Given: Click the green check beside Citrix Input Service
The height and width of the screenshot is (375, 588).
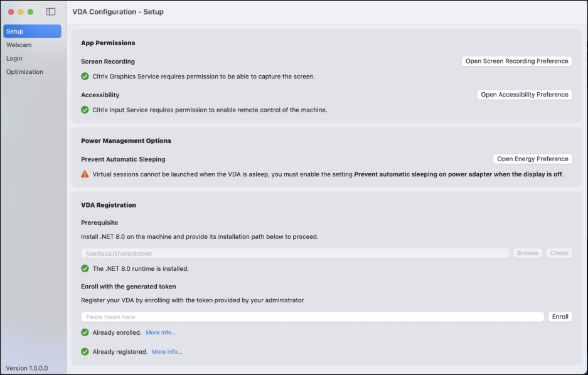Looking at the screenshot, I should pos(85,110).
